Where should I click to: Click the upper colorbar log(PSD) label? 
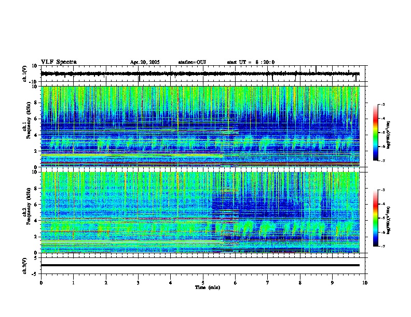pyautogui.click(x=389, y=135)
